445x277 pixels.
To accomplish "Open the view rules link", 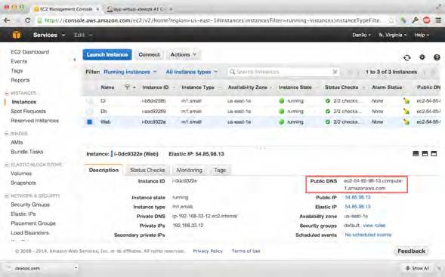I will pyautogui.click(x=374, y=226).
